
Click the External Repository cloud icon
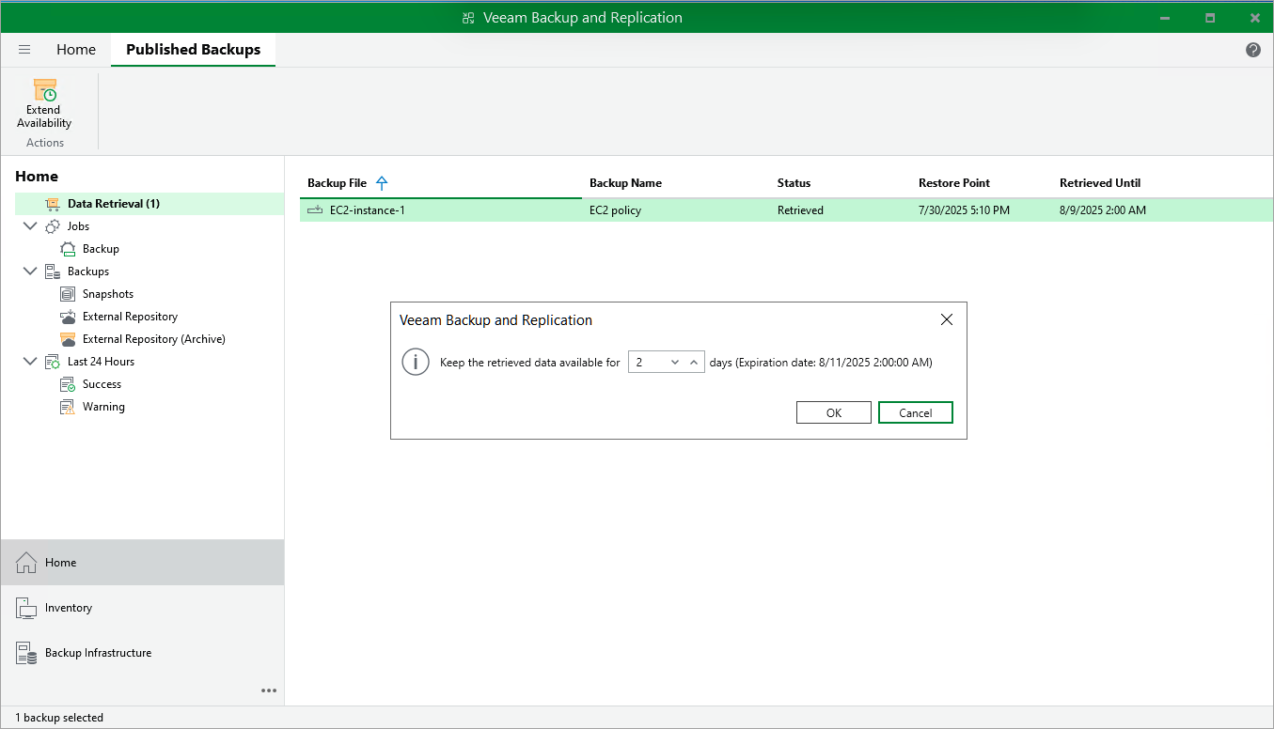point(68,317)
